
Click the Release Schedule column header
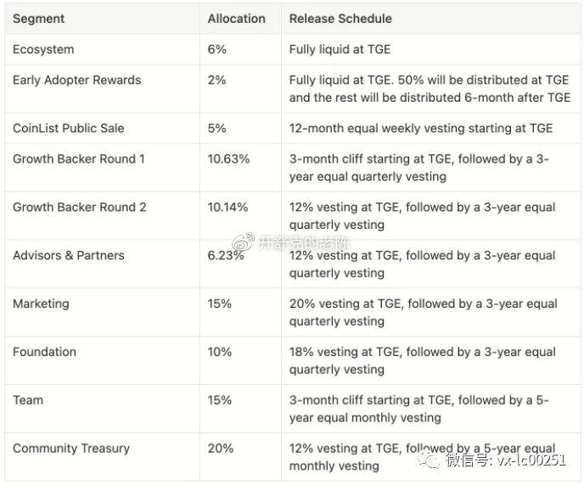(x=340, y=19)
